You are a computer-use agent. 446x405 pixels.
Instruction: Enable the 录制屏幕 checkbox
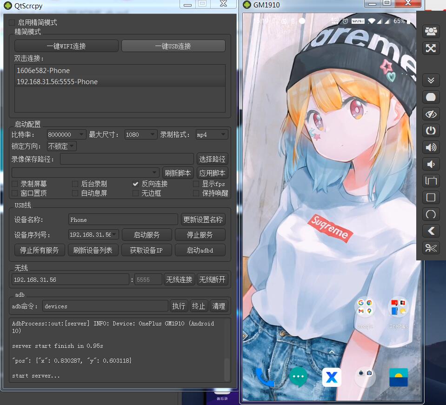pyautogui.click(x=14, y=183)
